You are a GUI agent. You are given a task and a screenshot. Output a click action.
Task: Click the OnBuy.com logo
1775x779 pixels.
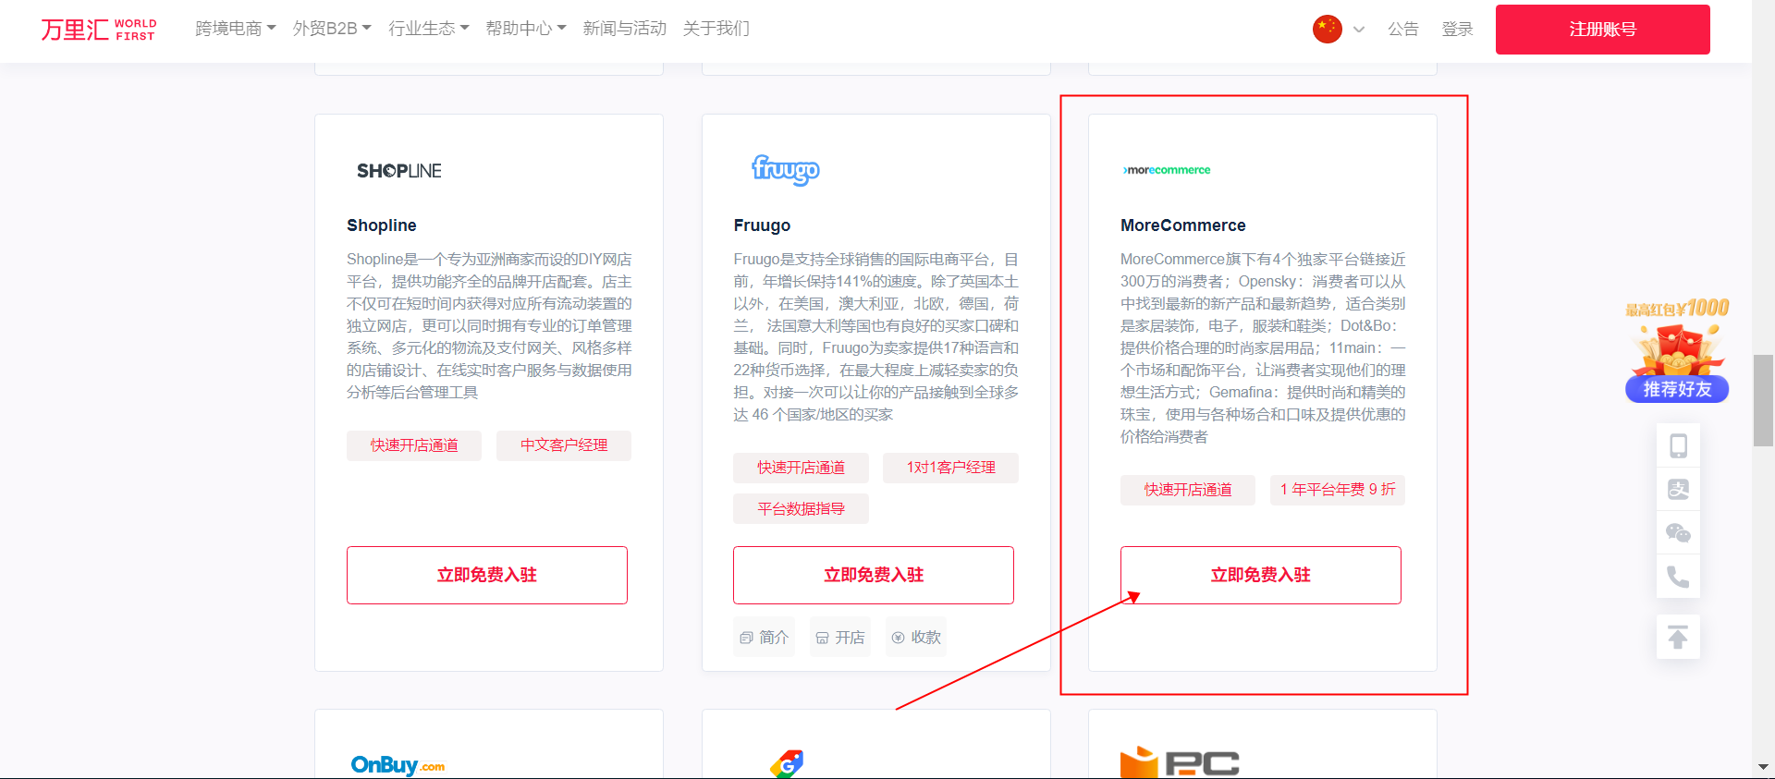point(398,765)
